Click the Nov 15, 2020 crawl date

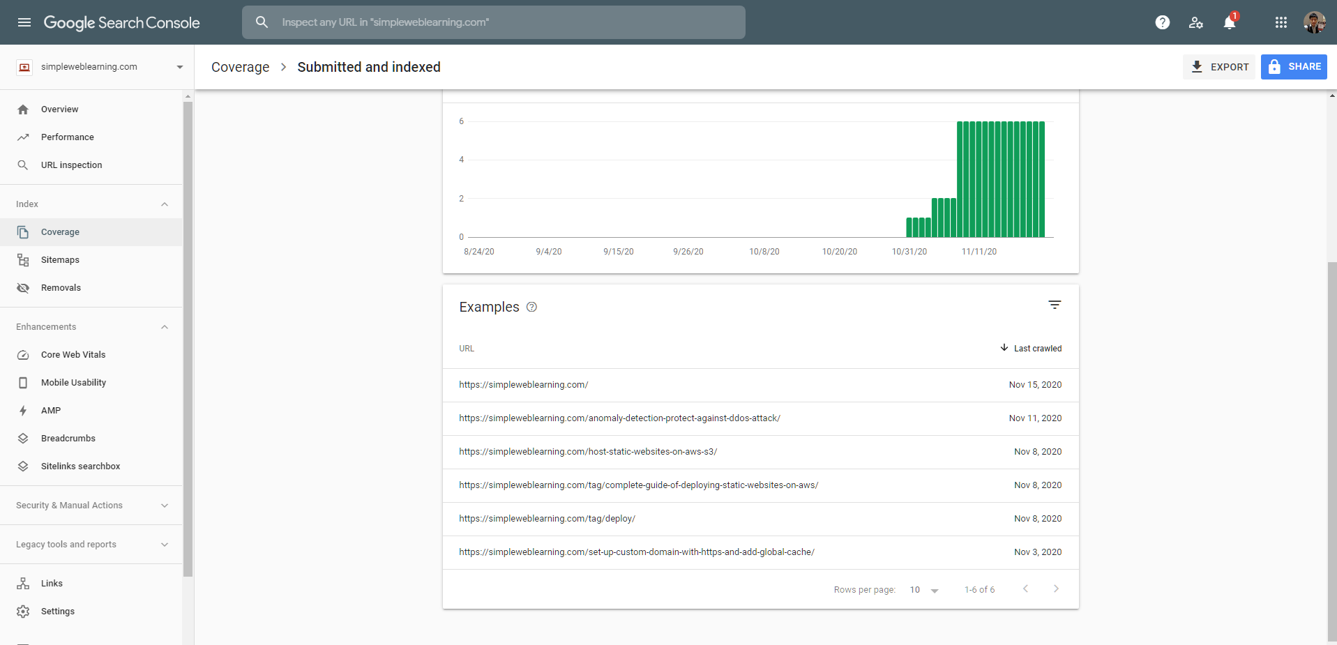coord(1035,385)
